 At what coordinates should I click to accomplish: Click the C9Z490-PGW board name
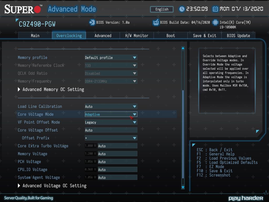pos(37,24)
